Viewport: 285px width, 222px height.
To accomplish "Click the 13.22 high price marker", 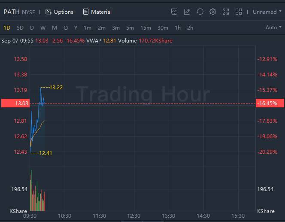I will point(56,87).
